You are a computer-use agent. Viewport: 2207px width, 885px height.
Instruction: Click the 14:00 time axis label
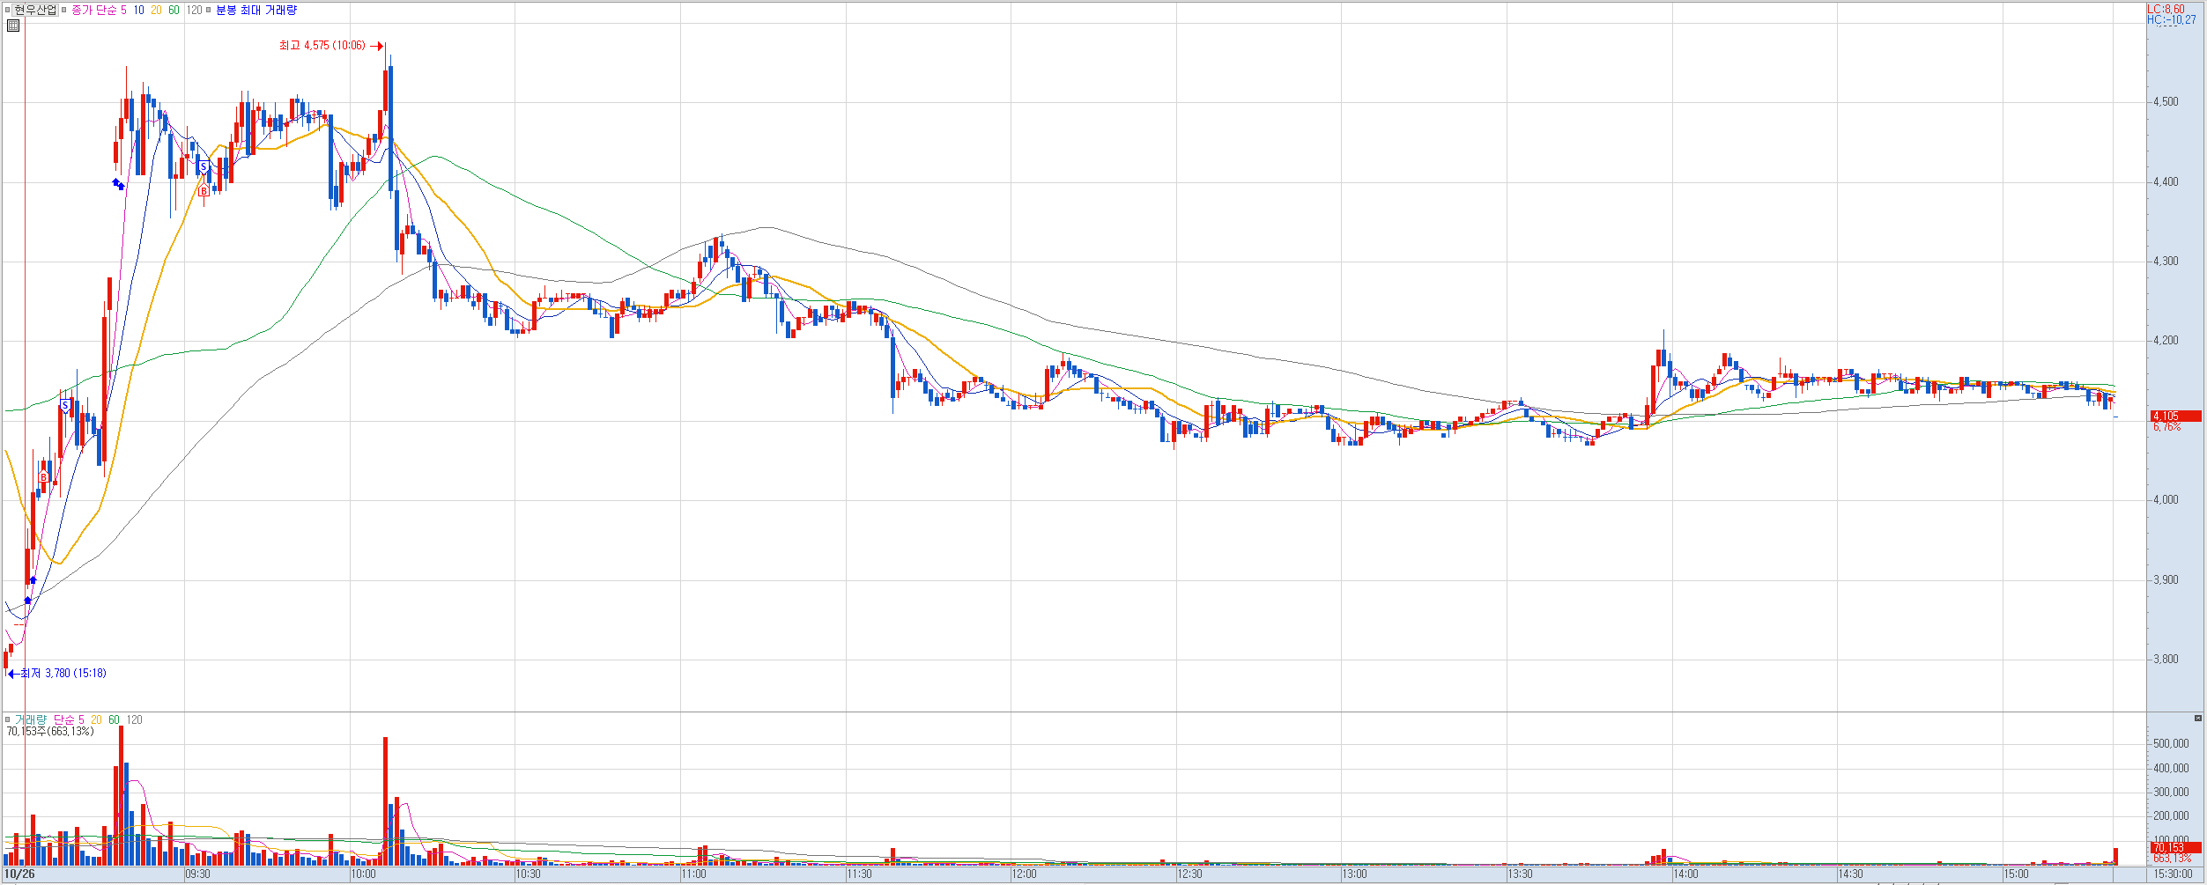[x=1686, y=874]
